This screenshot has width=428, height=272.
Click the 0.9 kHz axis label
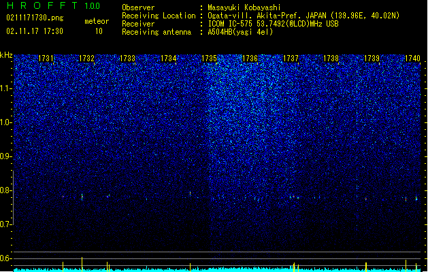(x=6, y=156)
